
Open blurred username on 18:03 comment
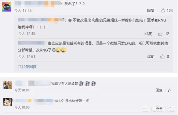point(33,100)
